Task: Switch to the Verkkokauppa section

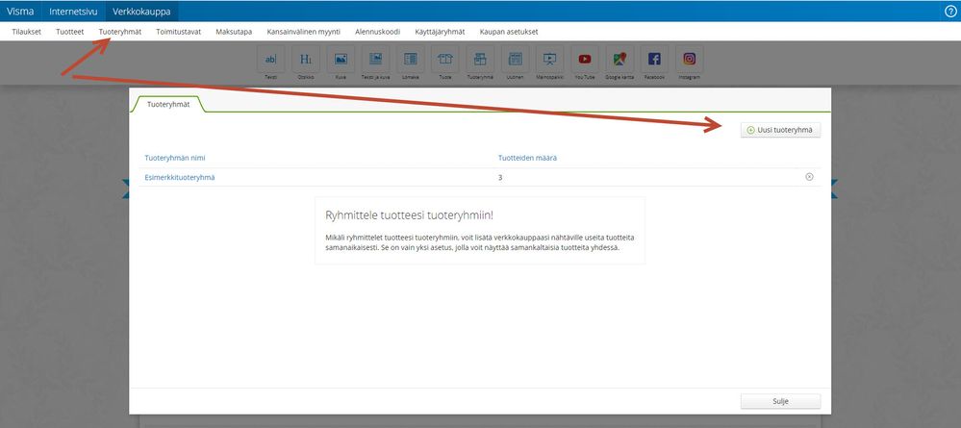Action: pyautogui.click(x=141, y=11)
